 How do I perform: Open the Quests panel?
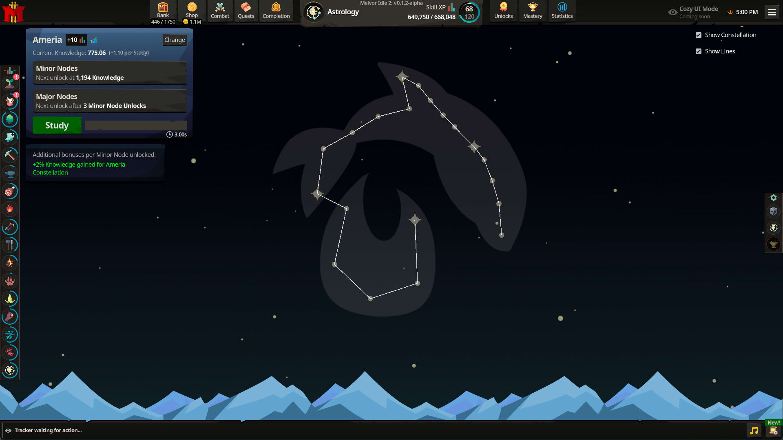click(246, 11)
